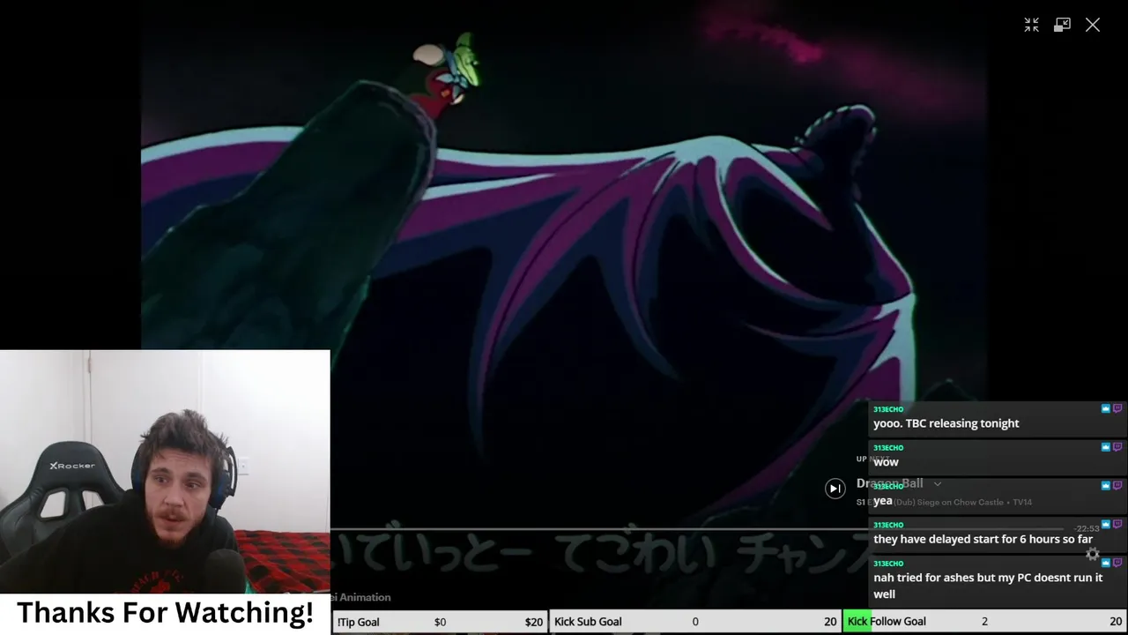The width and height of the screenshot is (1128, 635).
Task: Select message 'yooo. TBC releasing tonight'
Action: point(946,423)
